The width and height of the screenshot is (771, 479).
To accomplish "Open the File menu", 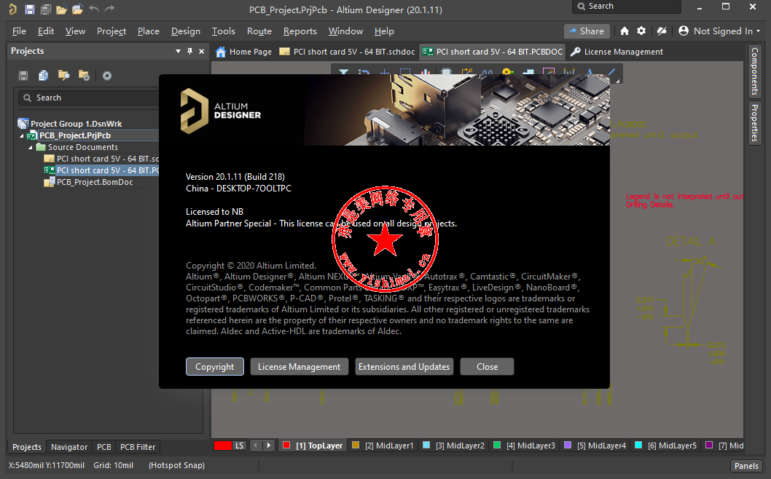I will pos(19,31).
